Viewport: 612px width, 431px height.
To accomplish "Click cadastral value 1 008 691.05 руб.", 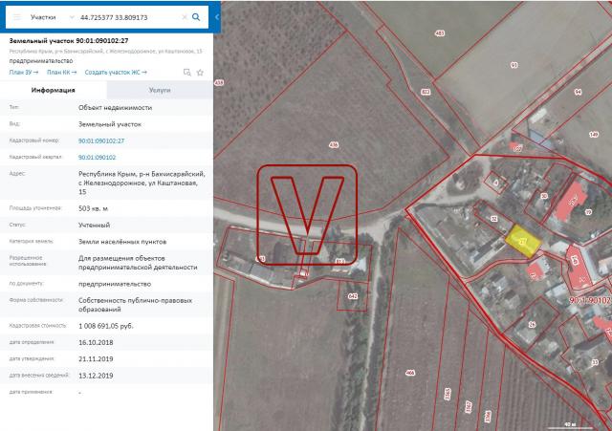I will (x=106, y=326).
